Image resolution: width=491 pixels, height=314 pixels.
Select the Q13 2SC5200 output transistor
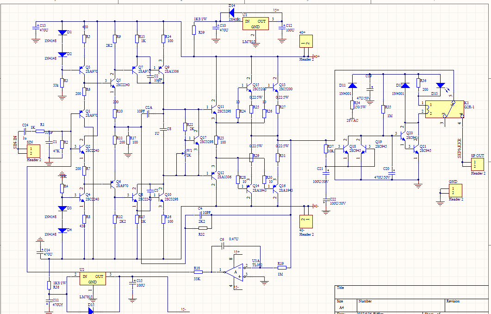[x=274, y=87]
